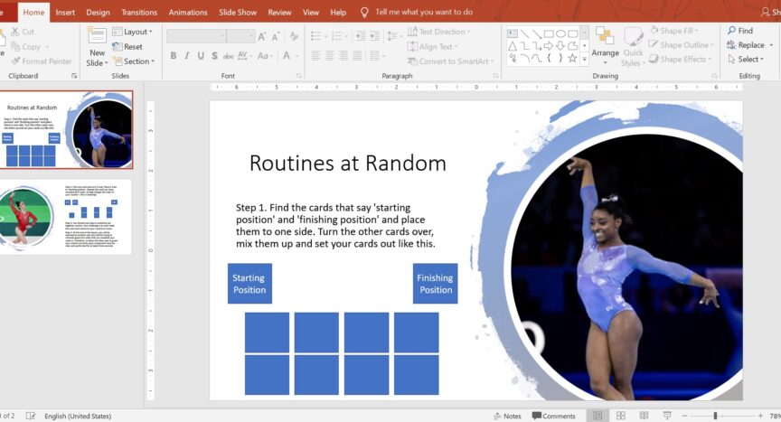The image size is (781, 422).
Task: Click the 'Tell me what you want to do' box
Action: (423, 13)
